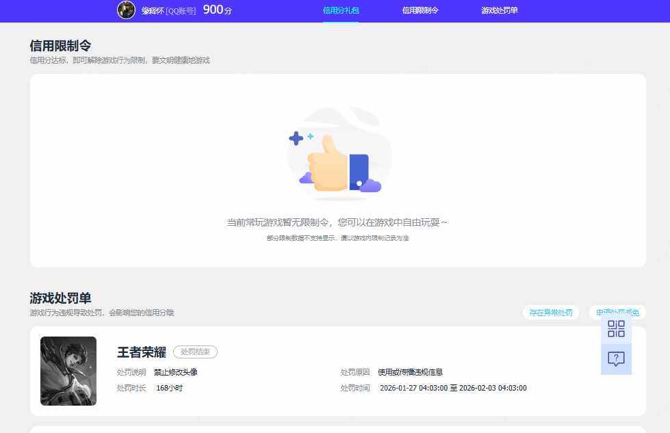Click the 王者荣耀 game thumbnail

click(x=68, y=371)
